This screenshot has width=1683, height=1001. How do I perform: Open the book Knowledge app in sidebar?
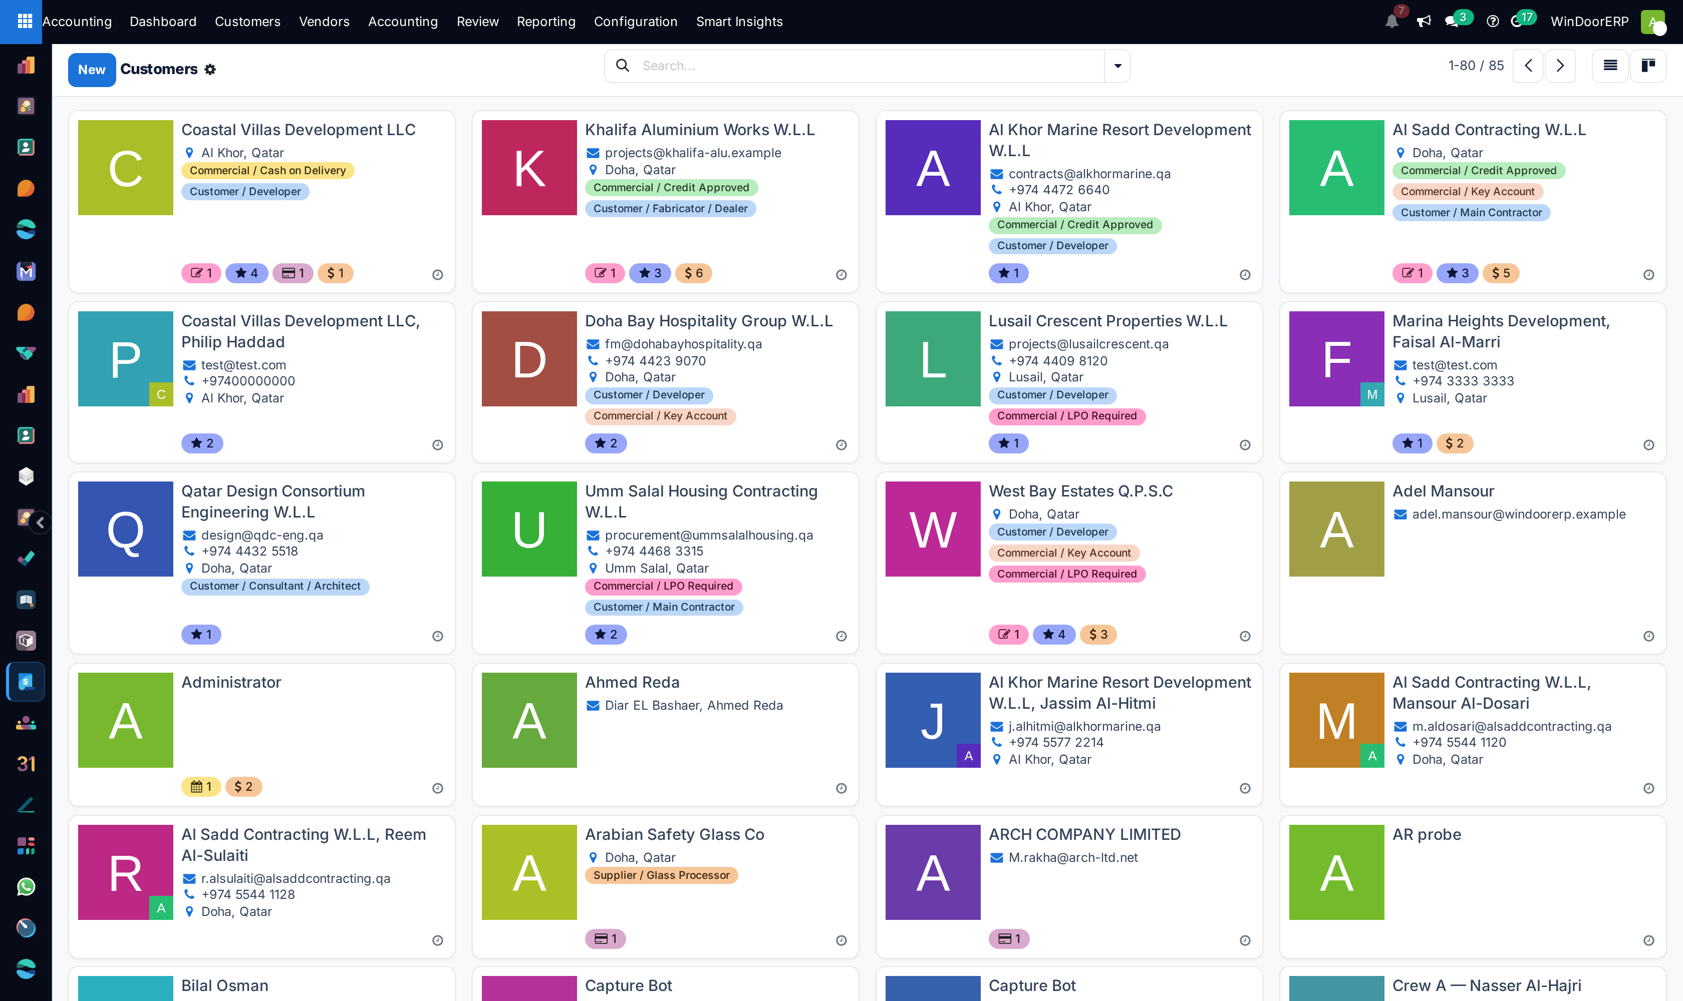[x=26, y=600]
